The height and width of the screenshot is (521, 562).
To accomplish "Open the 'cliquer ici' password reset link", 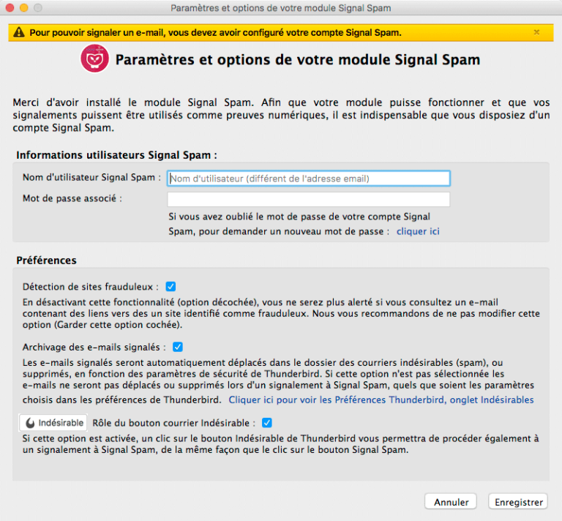I will [x=418, y=231].
